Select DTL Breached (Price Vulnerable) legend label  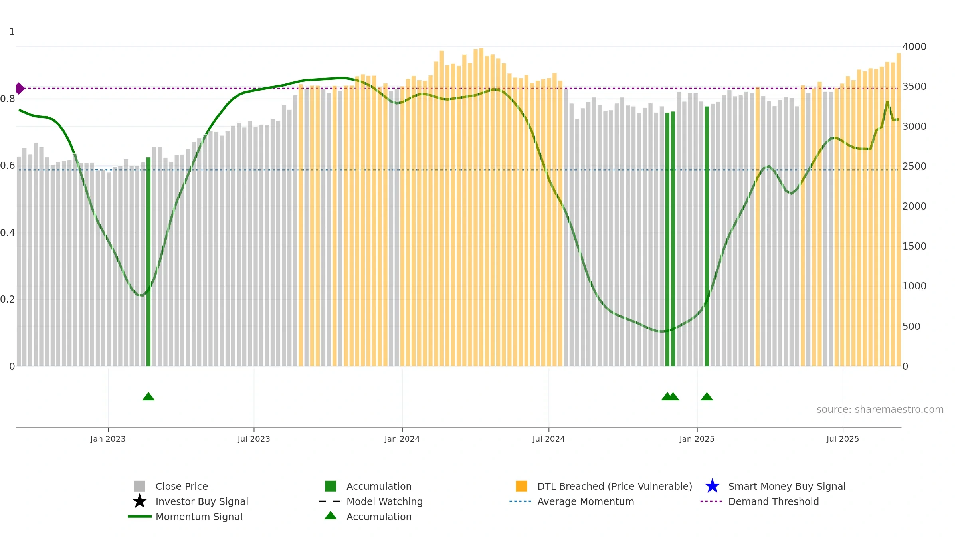[615, 486]
